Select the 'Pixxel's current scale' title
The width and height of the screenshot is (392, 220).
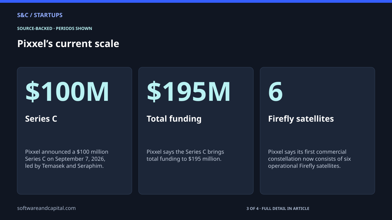click(x=68, y=44)
